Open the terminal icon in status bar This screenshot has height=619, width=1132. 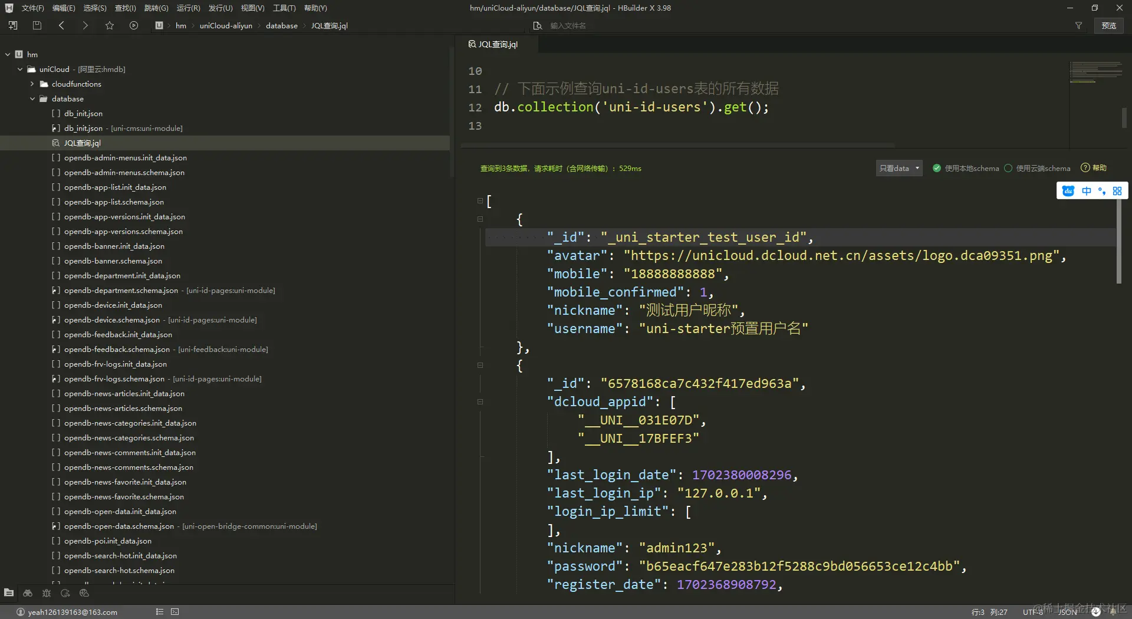[175, 612]
